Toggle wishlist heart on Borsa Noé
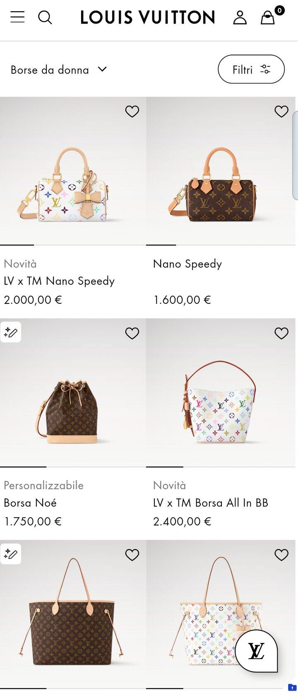The width and height of the screenshot is (298, 693). (x=132, y=333)
